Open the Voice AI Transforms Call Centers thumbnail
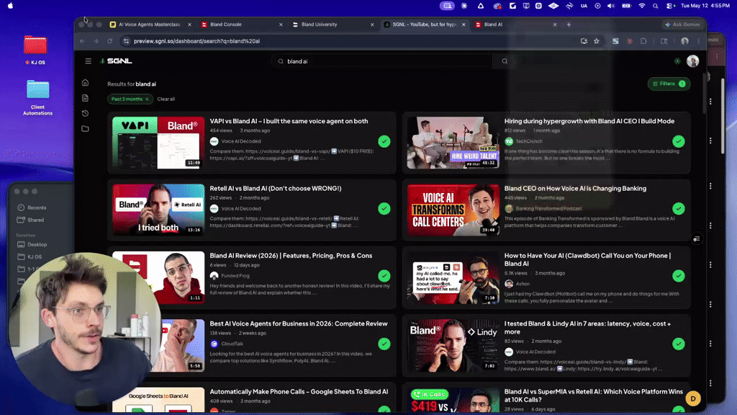The height and width of the screenshot is (415, 737). [453, 210]
